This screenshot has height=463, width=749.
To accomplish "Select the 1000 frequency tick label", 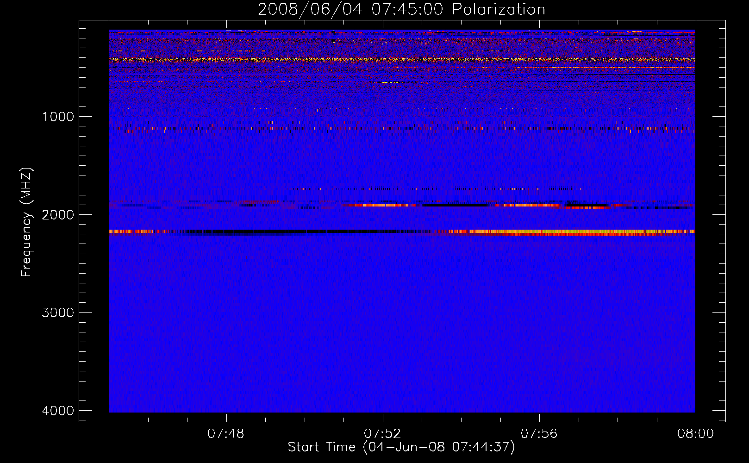I will point(58,116).
